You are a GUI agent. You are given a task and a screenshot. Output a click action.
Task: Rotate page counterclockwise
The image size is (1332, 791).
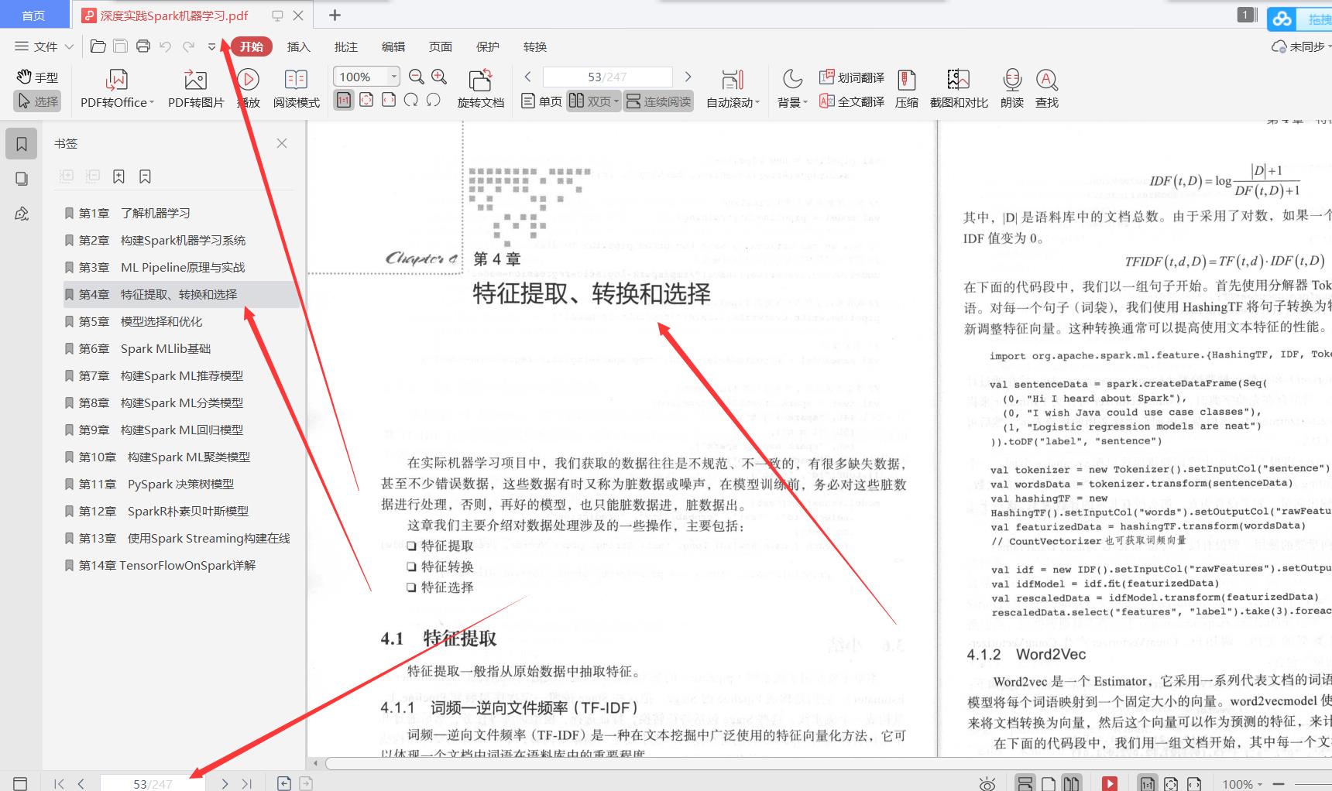(x=434, y=100)
